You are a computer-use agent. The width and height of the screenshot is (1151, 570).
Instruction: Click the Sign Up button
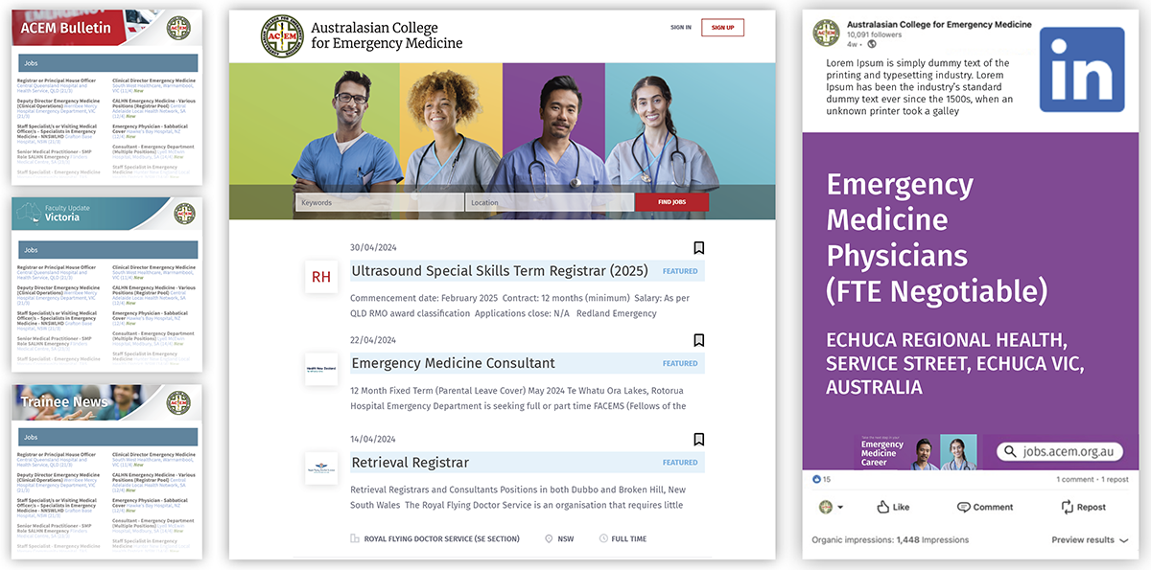tap(723, 28)
